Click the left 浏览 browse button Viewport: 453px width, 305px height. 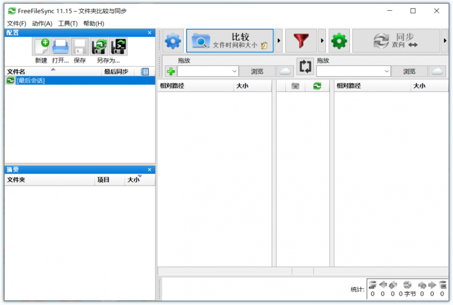(x=257, y=71)
